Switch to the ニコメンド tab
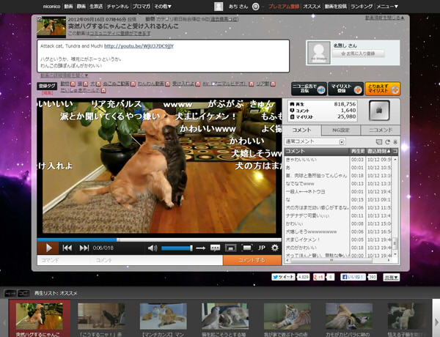The width and height of the screenshot is (440, 337). pos(381,130)
